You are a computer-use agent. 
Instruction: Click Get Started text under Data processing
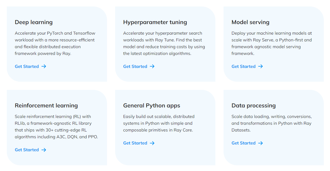pyautogui.click(x=244, y=143)
